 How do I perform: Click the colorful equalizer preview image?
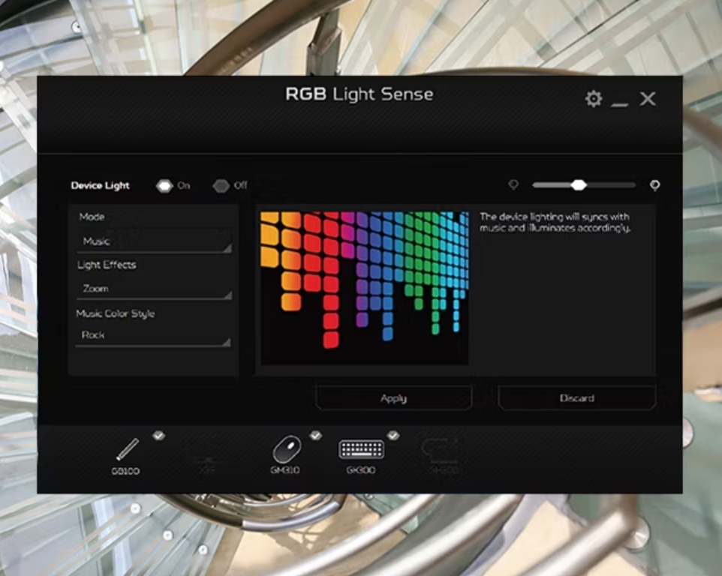364,288
